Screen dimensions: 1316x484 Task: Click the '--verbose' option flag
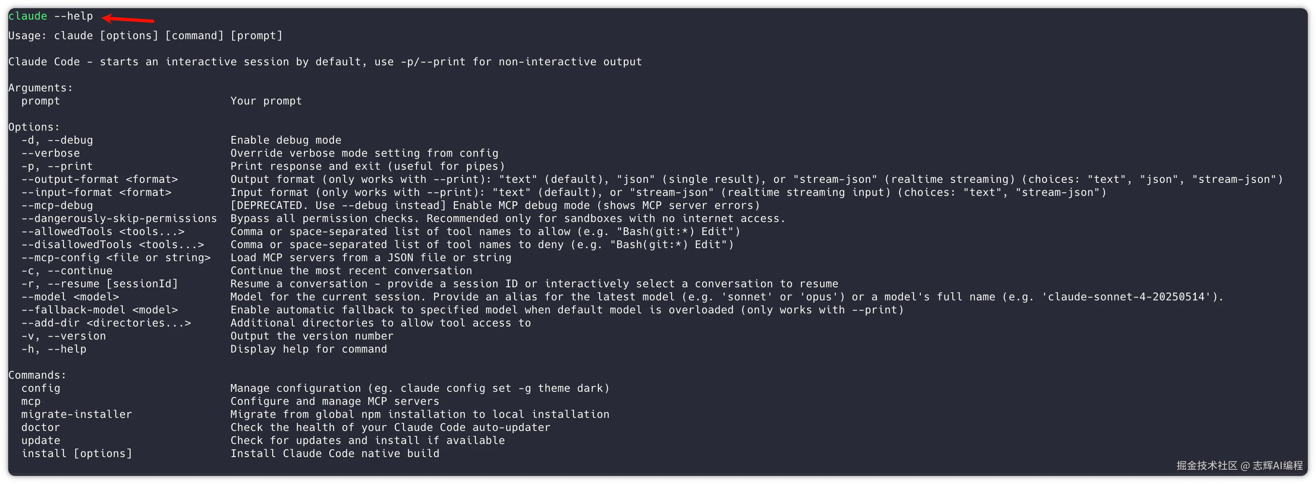click(51, 153)
